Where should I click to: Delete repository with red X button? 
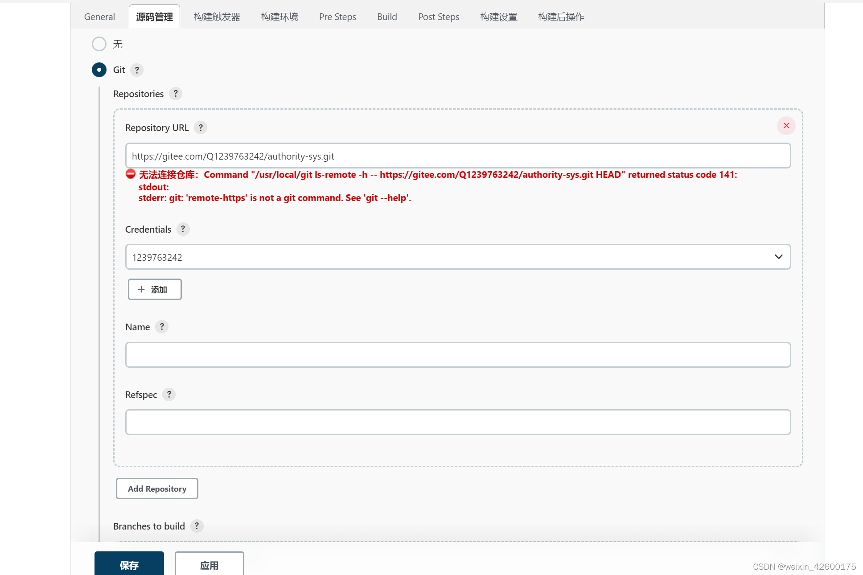[x=786, y=126]
